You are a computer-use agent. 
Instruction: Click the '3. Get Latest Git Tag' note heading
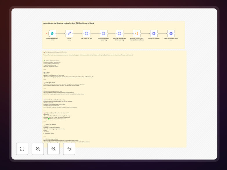[49, 83]
